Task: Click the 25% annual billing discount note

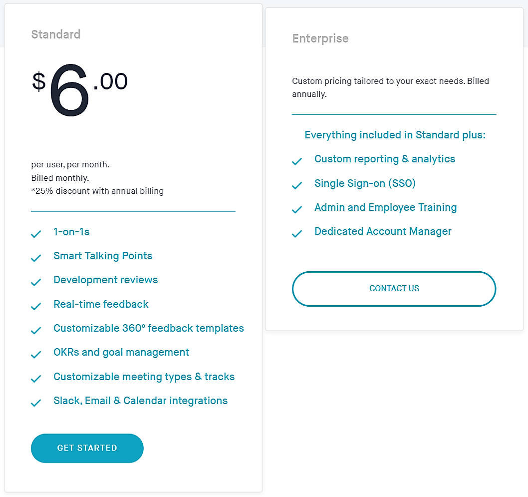Action: (x=97, y=191)
